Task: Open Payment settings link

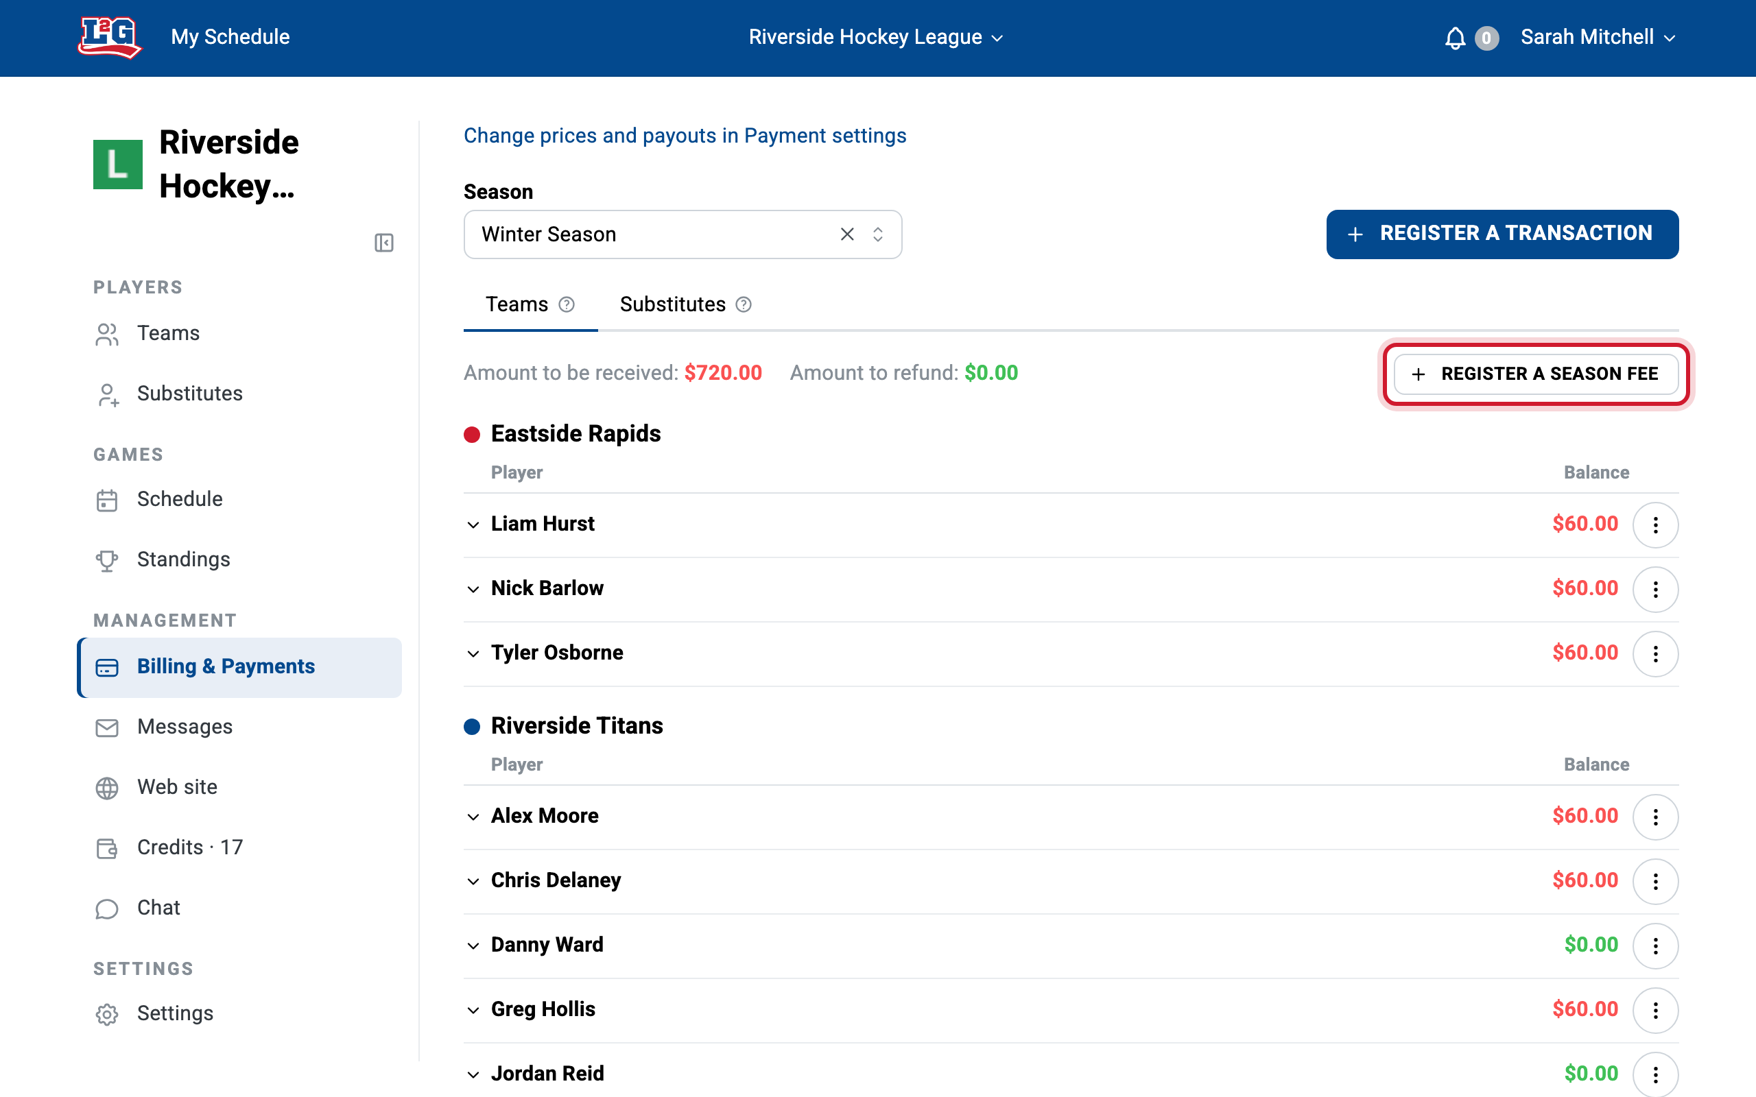Action: [x=685, y=136]
